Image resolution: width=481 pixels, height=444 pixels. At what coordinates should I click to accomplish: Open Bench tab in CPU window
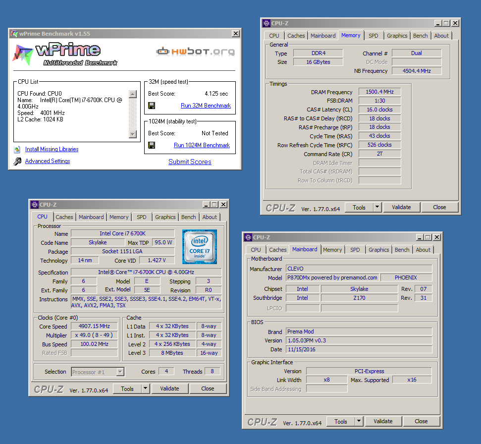pyautogui.click(x=188, y=217)
